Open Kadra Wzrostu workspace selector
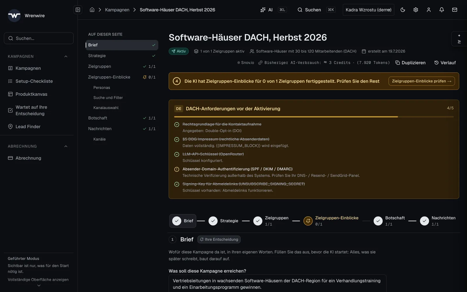 368,10
